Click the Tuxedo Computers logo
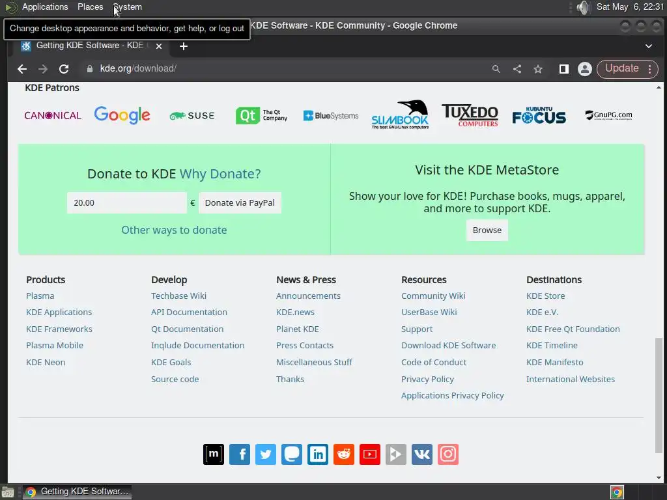Image resolution: width=667 pixels, height=500 pixels. 470,115
